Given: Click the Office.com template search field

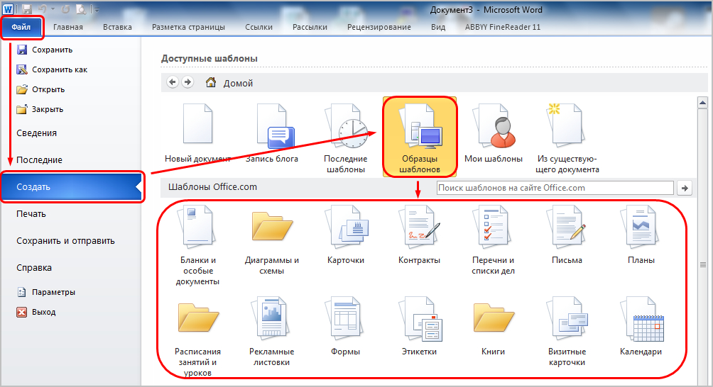Looking at the screenshot, I should click(554, 188).
